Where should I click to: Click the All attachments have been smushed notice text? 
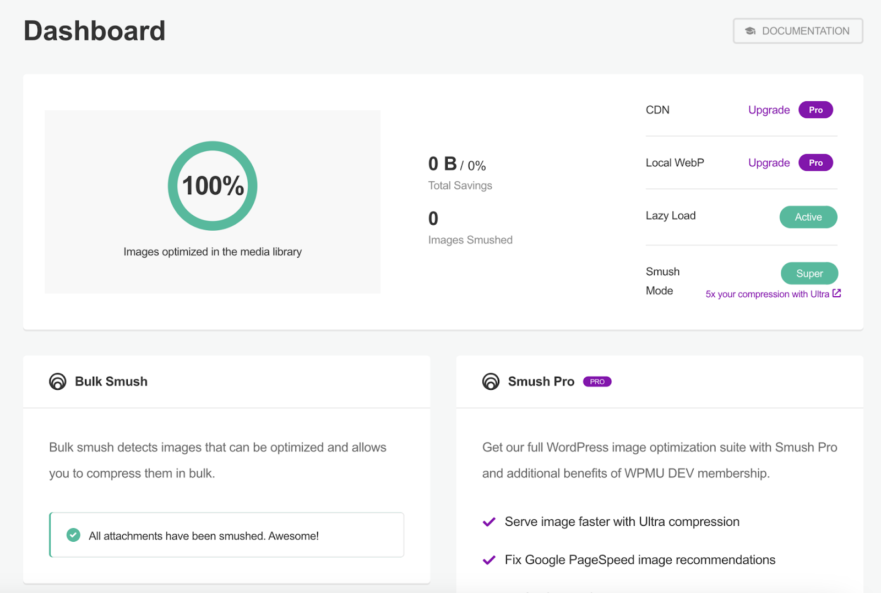tap(204, 536)
